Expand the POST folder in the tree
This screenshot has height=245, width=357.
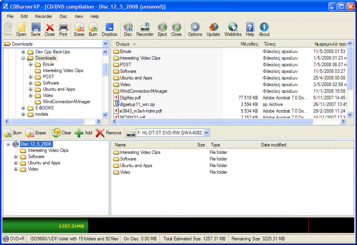point(31,77)
